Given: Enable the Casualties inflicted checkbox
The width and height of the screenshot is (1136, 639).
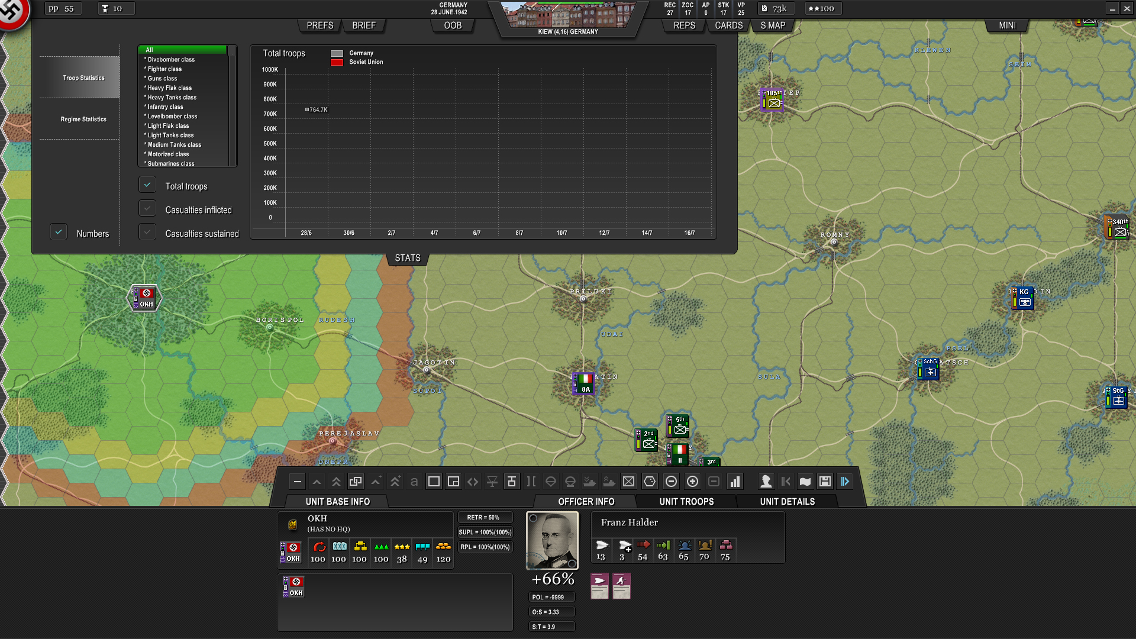Looking at the screenshot, I should pos(147,209).
